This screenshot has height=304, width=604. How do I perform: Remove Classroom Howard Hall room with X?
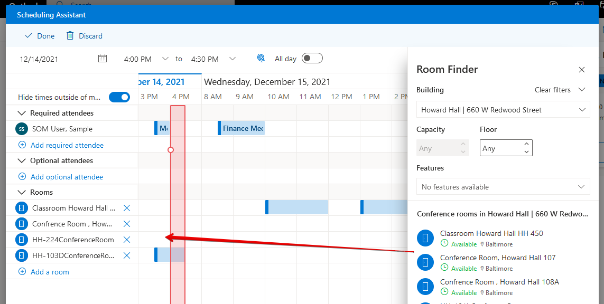click(x=126, y=208)
